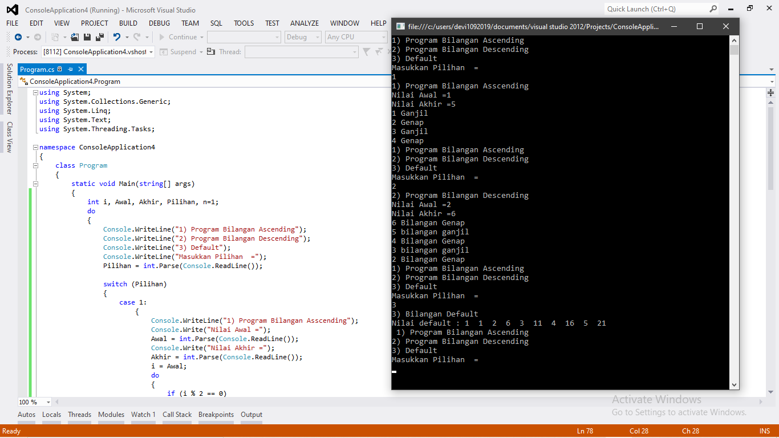The image size is (779, 438).
Task: Collapse the using directives block
Action: [36, 92]
